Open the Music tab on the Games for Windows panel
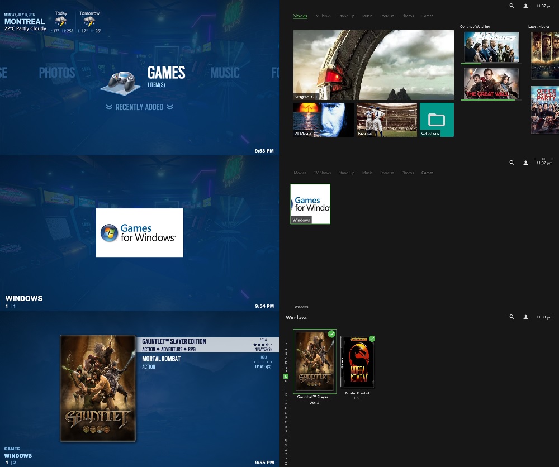559x467 pixels. (367, 173)
